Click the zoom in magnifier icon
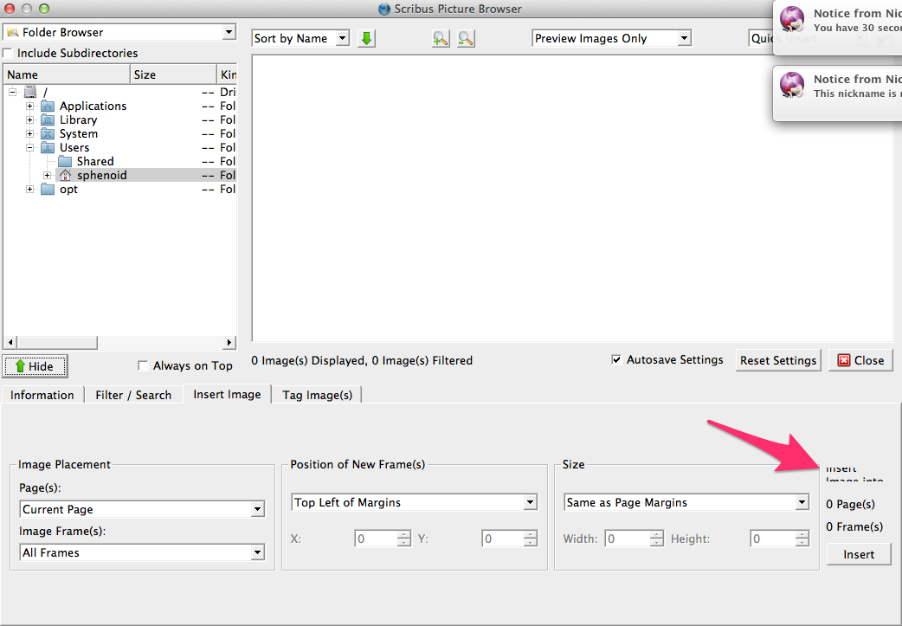Screen dimensions: 902x626 [441, 38]
